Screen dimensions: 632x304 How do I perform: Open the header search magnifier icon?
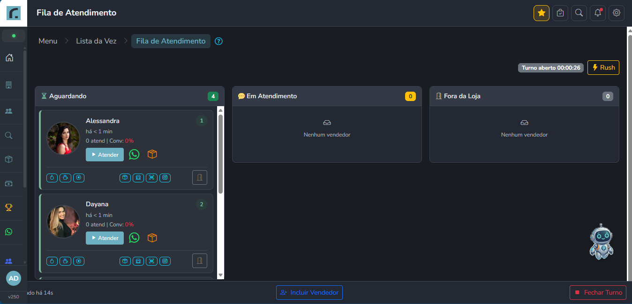[x=579, y=13]
